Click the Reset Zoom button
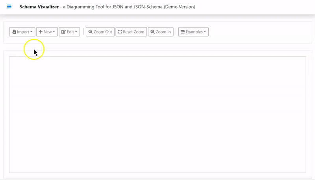Image resolution: width=315 pixels, height=180 pixels. tap(131, 32)
